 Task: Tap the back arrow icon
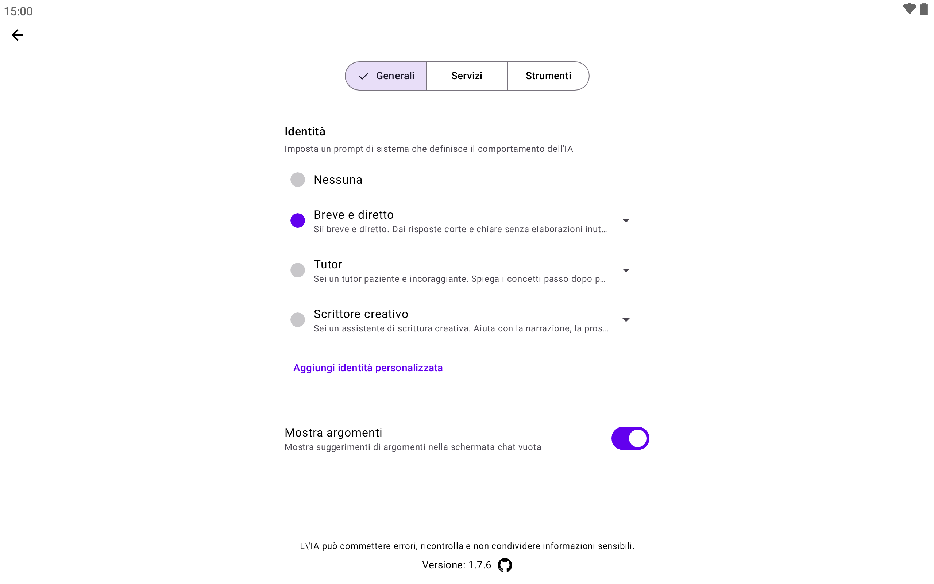[x=18, y=35]
